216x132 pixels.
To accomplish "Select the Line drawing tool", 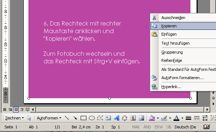I will (67, 118).
